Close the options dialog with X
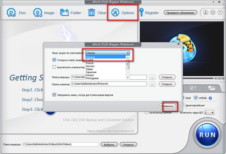 coord(178,44)
